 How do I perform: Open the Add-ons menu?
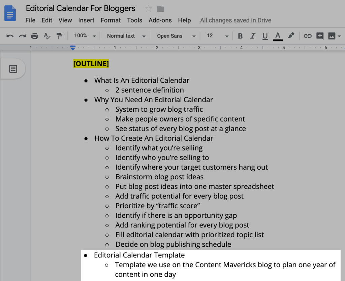(160, 20)
